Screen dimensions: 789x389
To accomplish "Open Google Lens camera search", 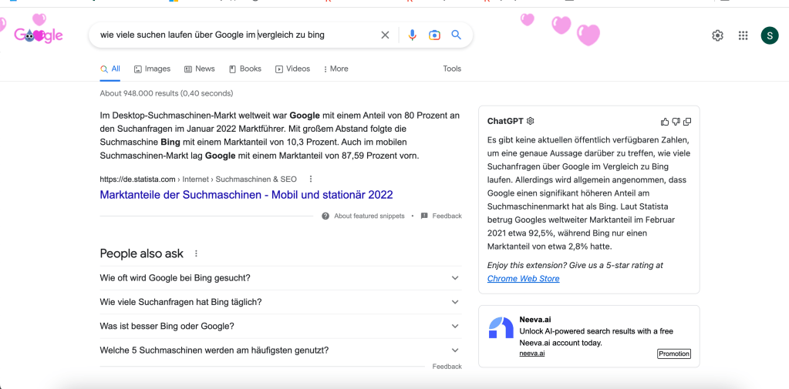I will pyautogui.click(x=434, y=35).
